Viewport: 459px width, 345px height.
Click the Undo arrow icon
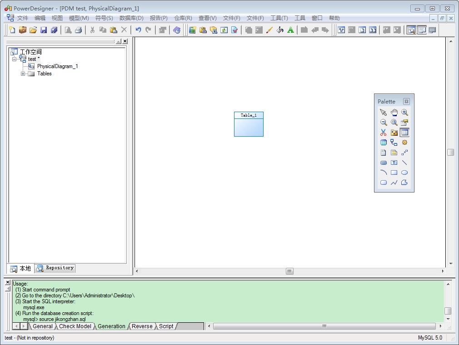138,30
